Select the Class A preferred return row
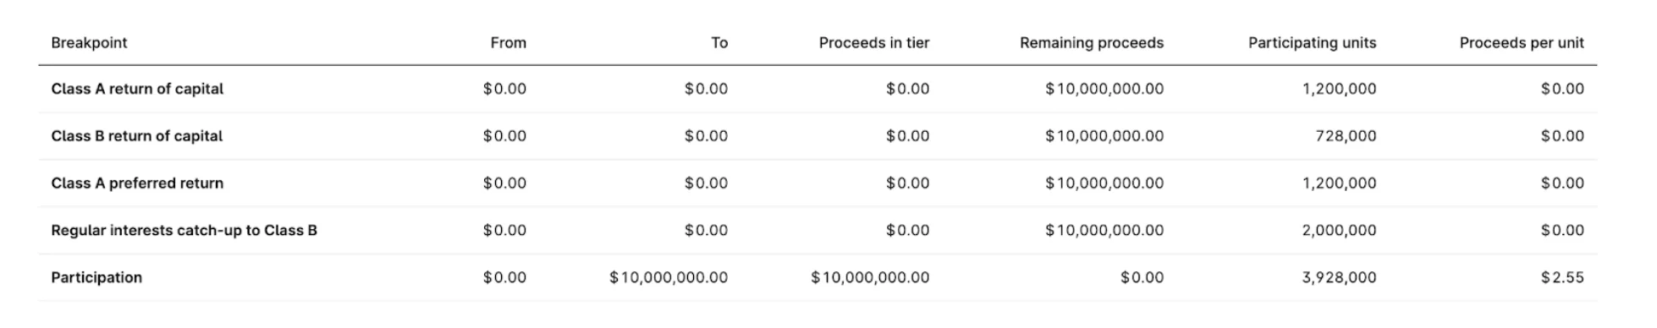This screenshot has width=1657, height=328. 817,183
